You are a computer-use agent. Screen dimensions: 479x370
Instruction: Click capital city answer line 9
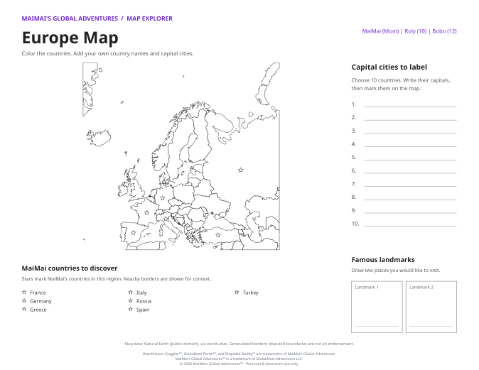[x=410, y=210]
